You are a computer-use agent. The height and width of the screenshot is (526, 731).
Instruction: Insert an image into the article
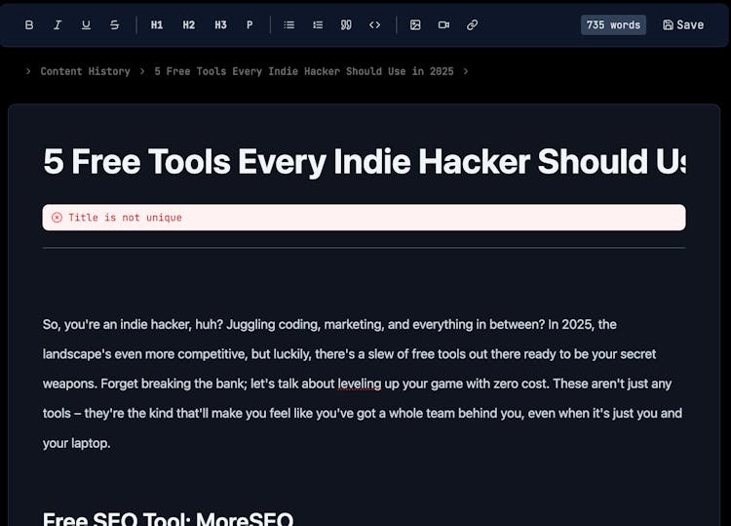click(415, 25)
